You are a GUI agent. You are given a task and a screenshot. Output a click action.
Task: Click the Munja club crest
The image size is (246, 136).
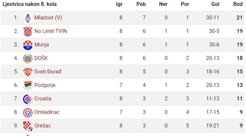coord(28,45)
